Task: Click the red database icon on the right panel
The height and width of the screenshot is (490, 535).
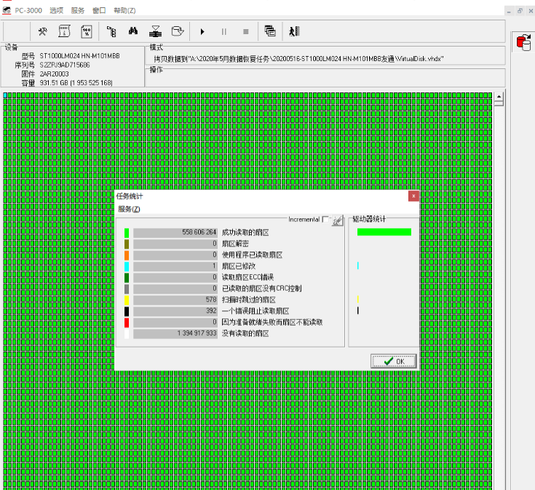Action: (x=523, y=42)
